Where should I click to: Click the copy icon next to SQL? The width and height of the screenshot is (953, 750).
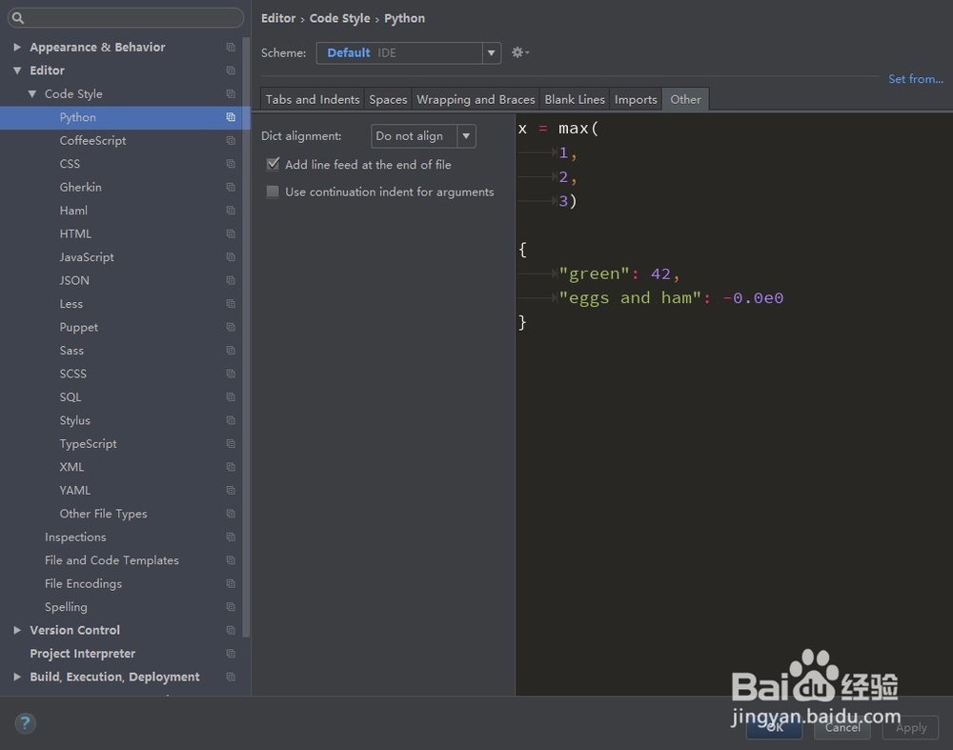coord(231,396)
